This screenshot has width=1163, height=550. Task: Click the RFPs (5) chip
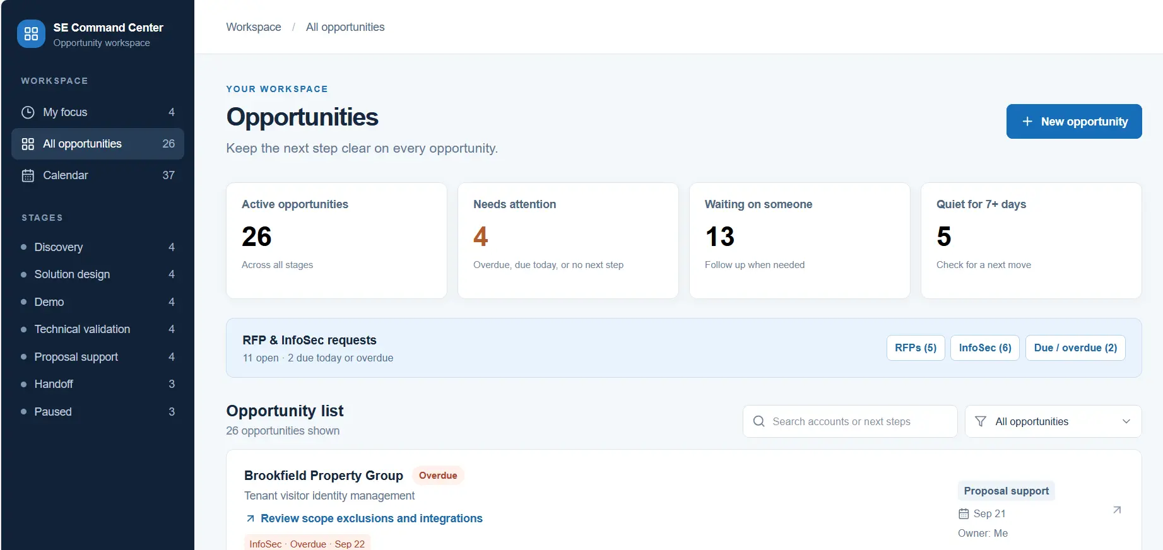point(916,348)
